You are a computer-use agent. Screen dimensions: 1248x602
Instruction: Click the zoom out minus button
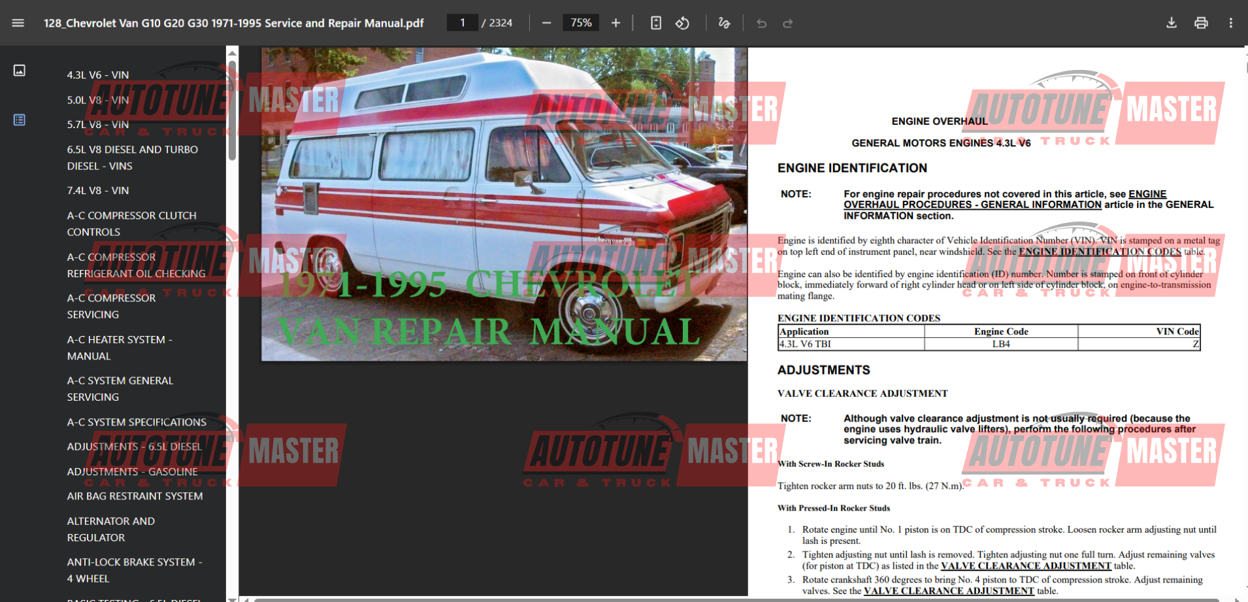[547, 23]
